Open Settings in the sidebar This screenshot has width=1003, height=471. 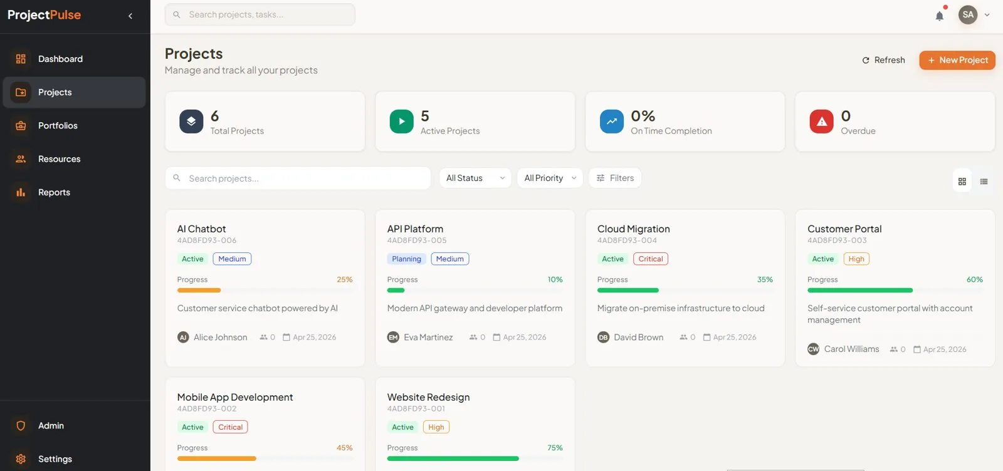tap(74, 459)
